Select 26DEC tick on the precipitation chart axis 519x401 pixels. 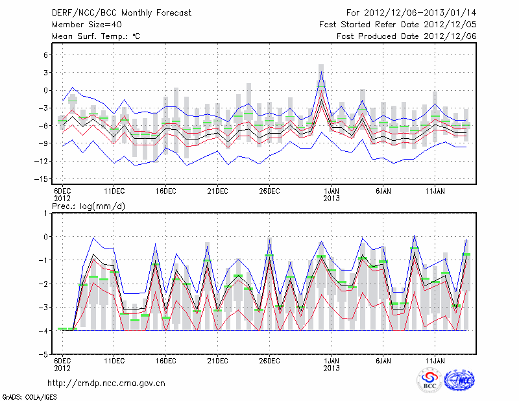point(269,361)
